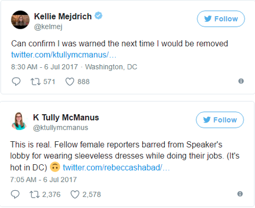Retweet Kellie Mejdrich's tweet
This screenshot has height=208, width=255.
[x=35, y=81]
